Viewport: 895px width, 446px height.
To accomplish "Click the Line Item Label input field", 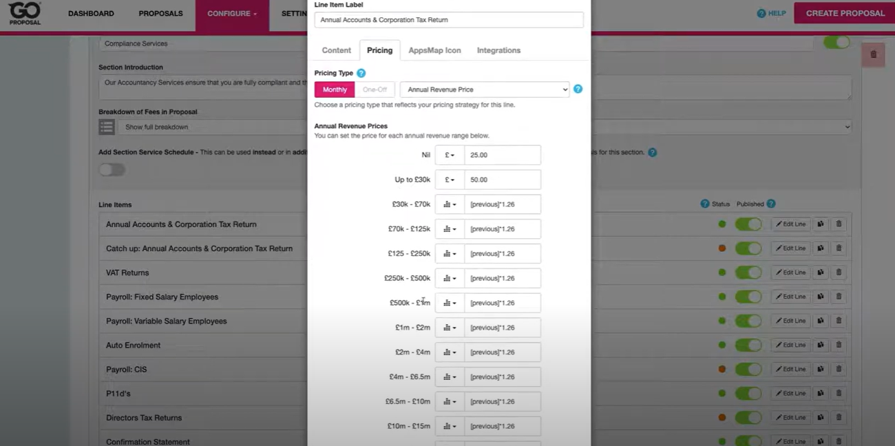I will point(448,20).
